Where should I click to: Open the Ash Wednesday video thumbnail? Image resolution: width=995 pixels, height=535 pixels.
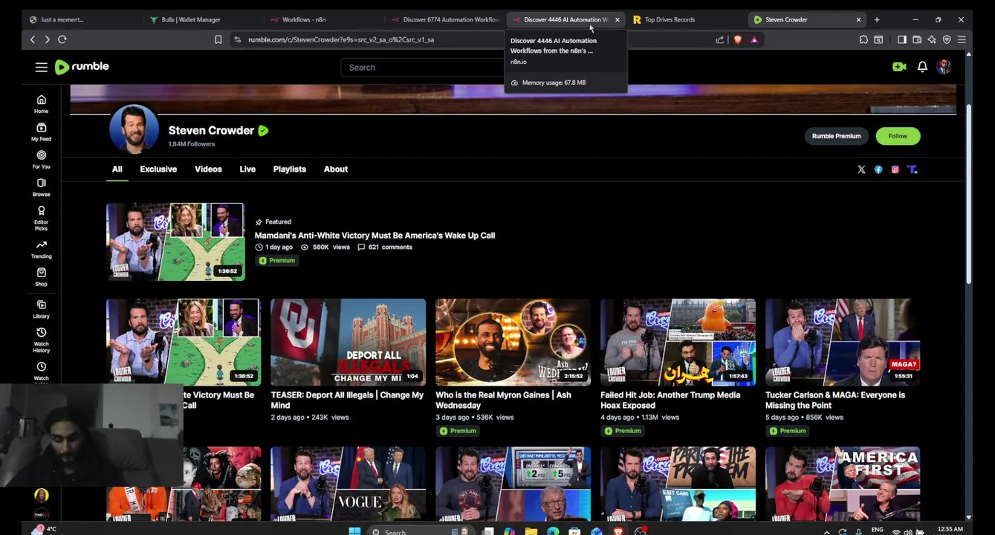(x=513, y=342)
